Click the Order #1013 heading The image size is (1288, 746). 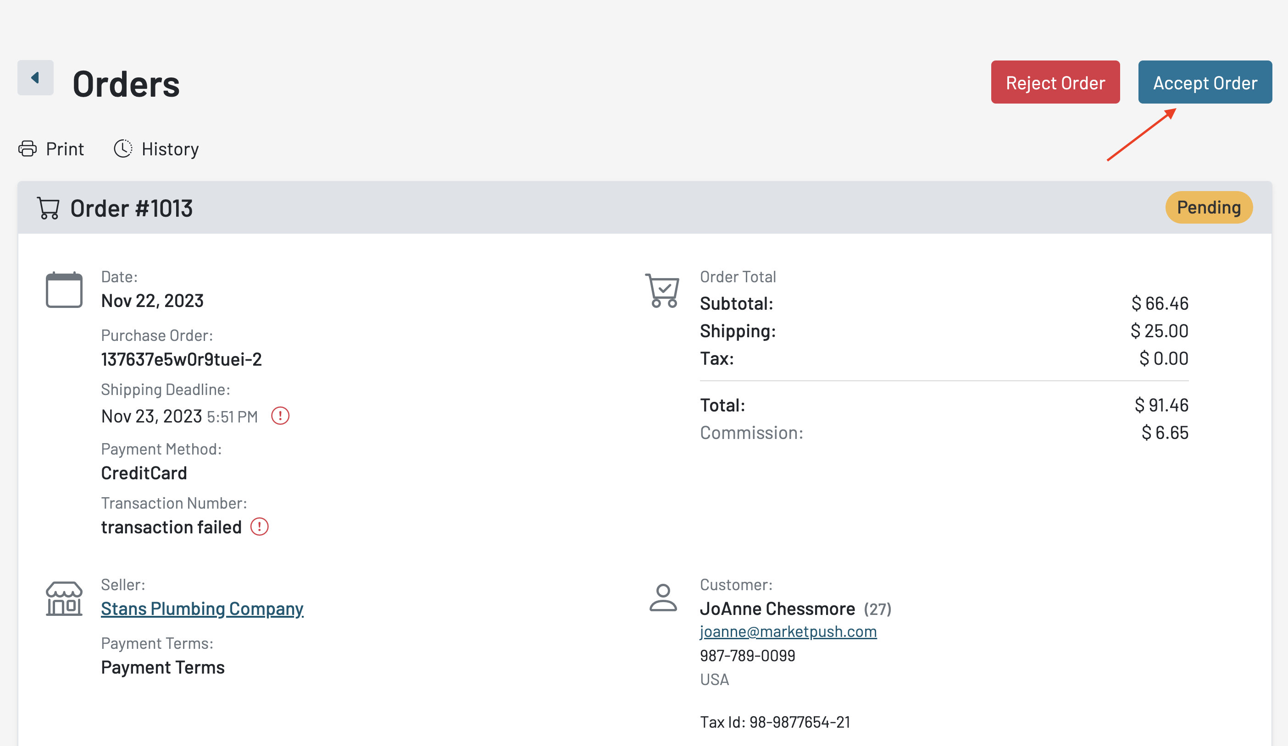pos(131,208)
